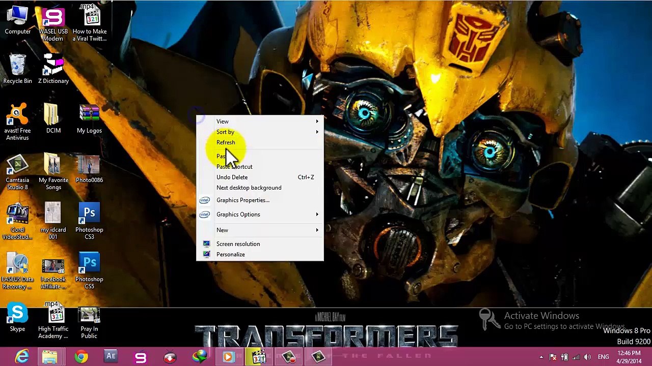Image resolution: width=652 pixels, height=366 pixels.
Task: Launch After Effects from the taskbar
Action: point(111,357)
